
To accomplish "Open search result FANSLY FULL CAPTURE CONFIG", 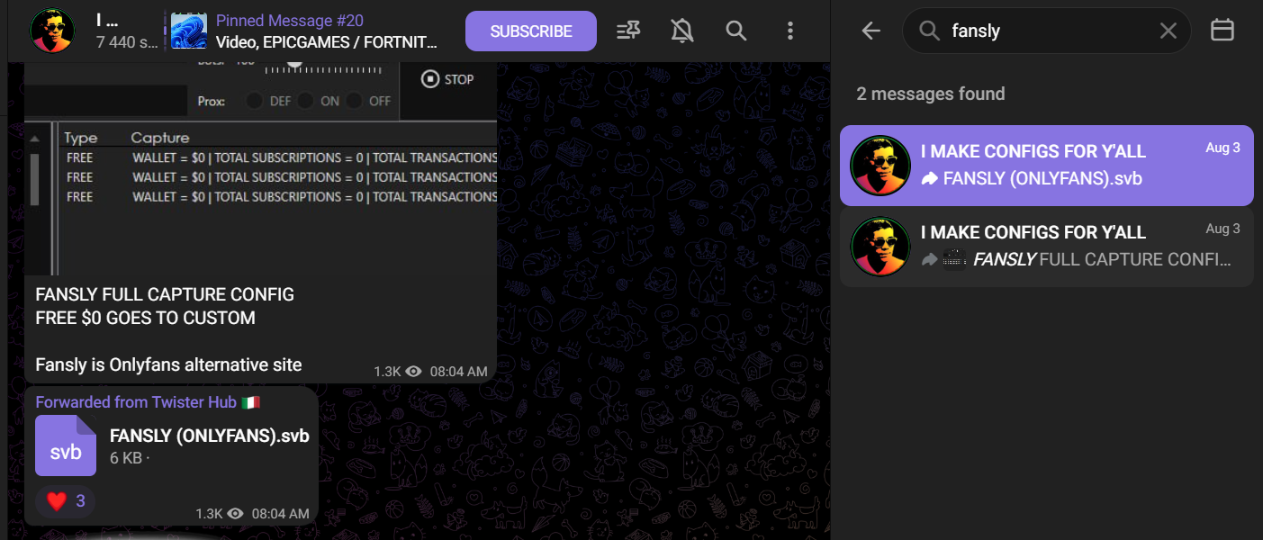I will click(1047, 247).
